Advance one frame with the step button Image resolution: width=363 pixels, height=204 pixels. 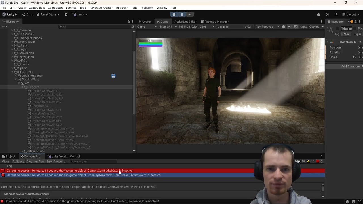(x=190, y=14)
